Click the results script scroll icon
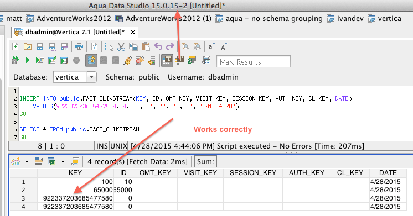Viewport: 413px width, 216px height. [75, 161]
